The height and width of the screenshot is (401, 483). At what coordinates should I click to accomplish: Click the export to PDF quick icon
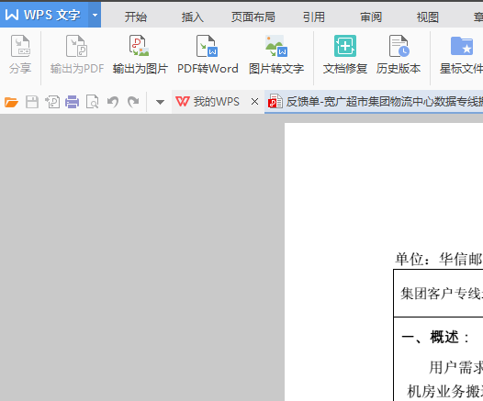(x=52, y=102)
